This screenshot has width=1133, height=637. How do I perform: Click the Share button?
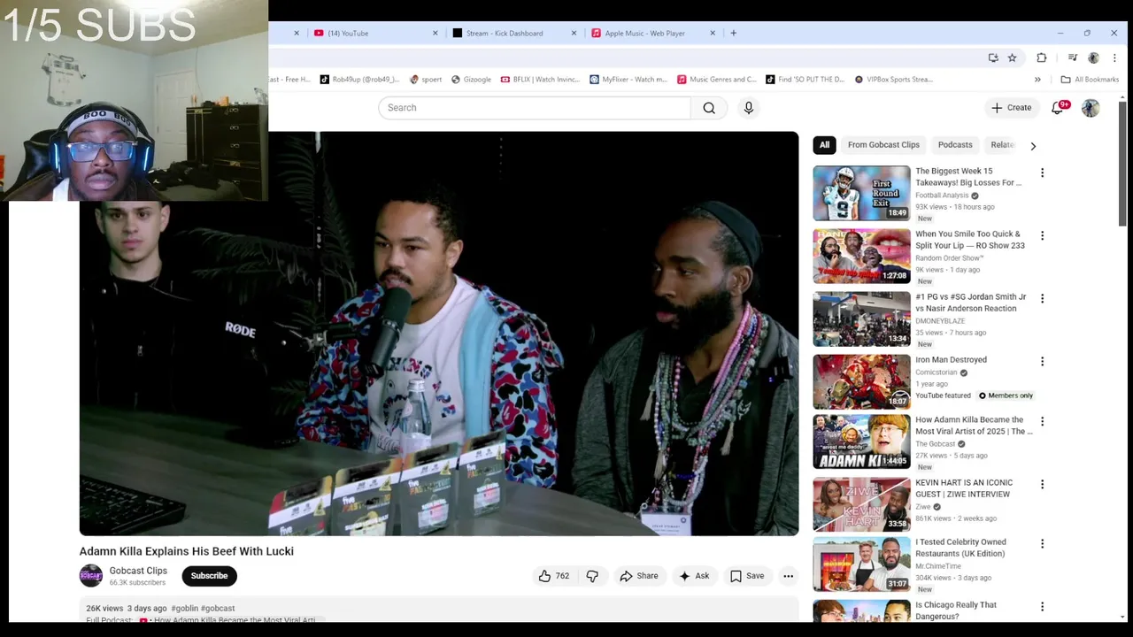coord(639,576)
